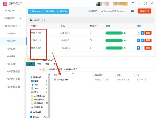156x118 pixels.
Task: Click the 清除列表 clear list button
Action: pyautogui.click(x=62, y=11)
